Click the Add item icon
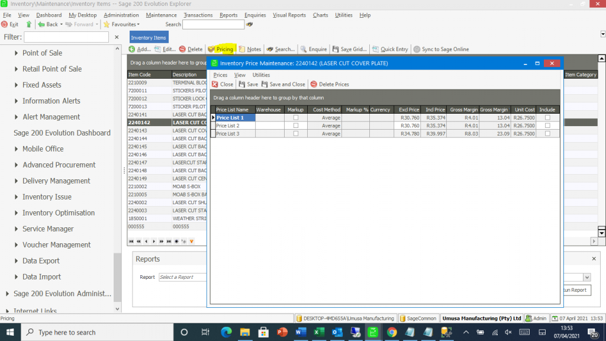606x341 pixels. 132,49
